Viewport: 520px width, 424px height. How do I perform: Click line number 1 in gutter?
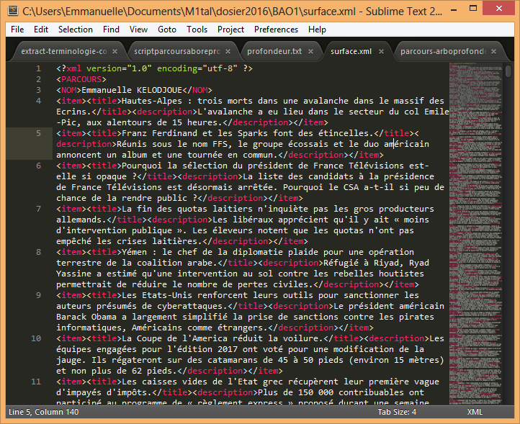[38, 68]
